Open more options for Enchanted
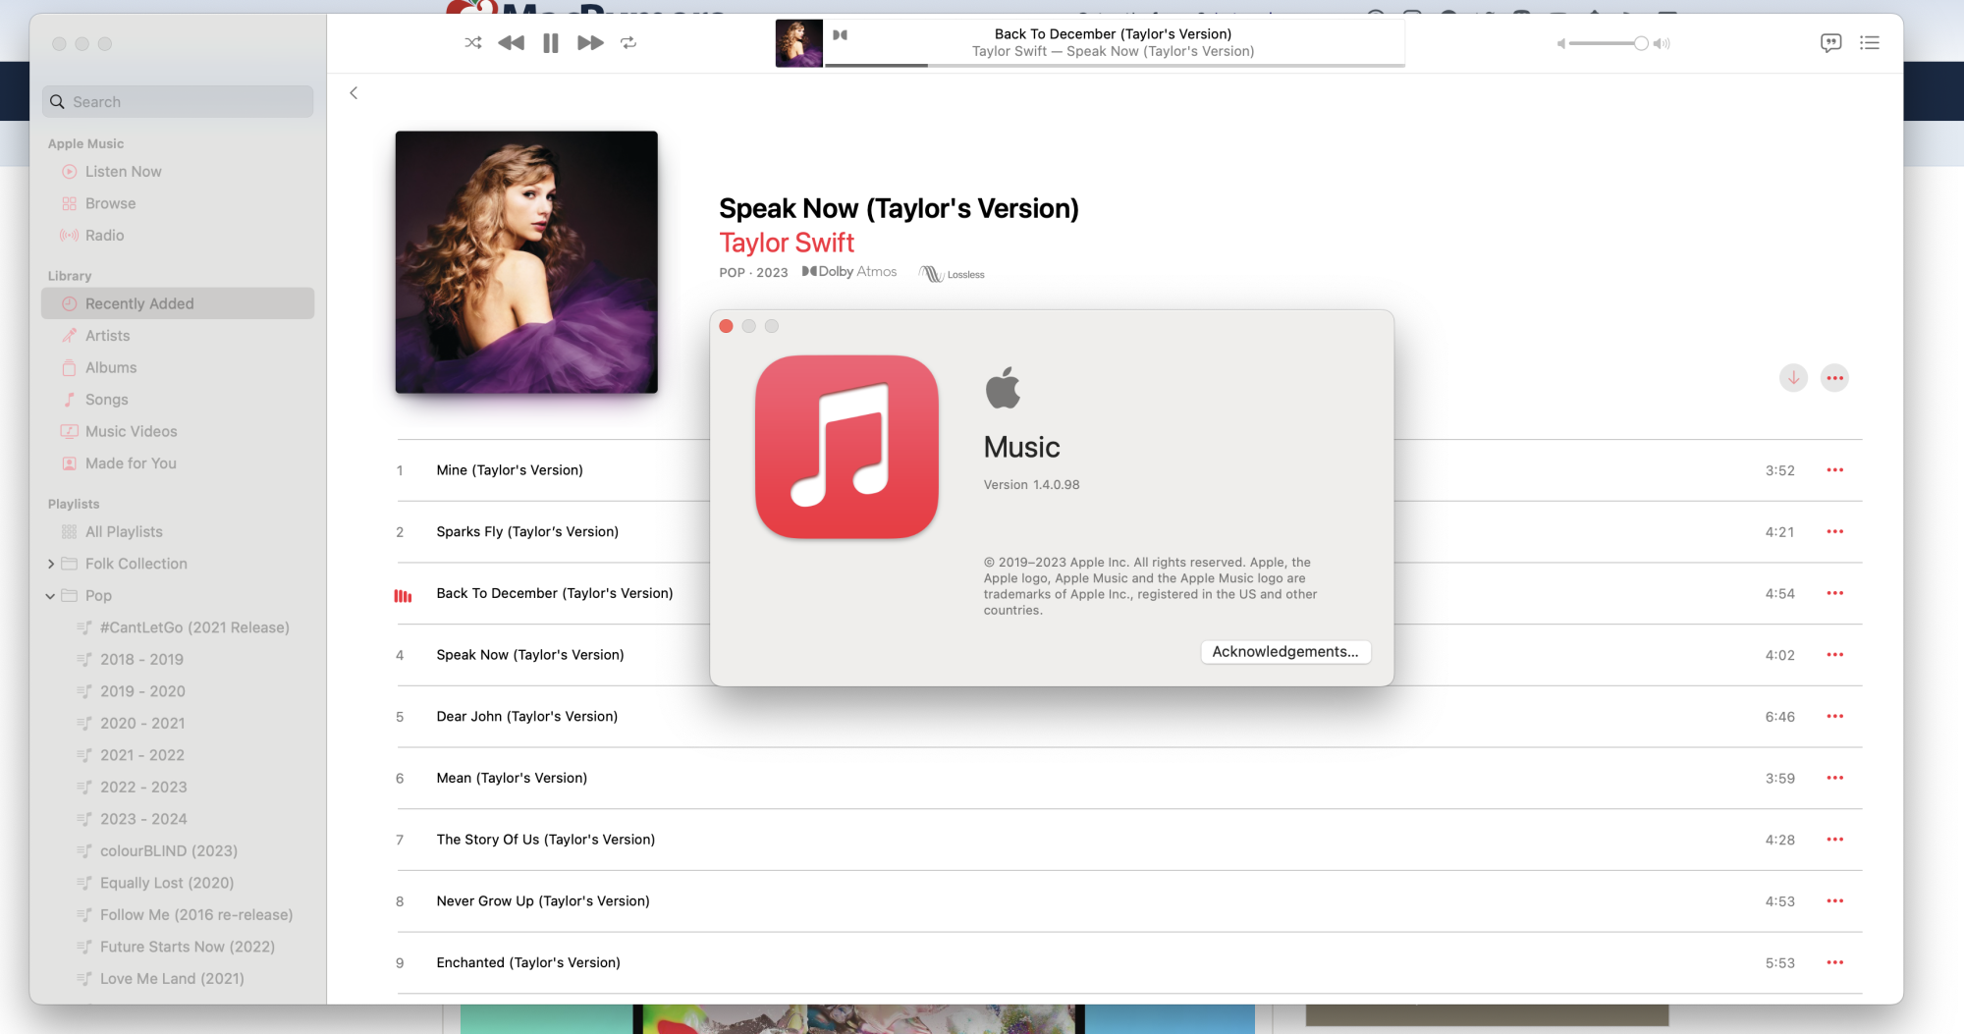 [1834, 962]
